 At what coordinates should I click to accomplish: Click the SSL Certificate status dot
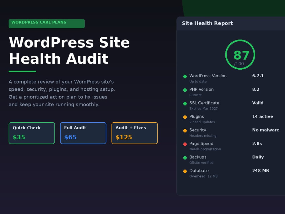[185, 104]
